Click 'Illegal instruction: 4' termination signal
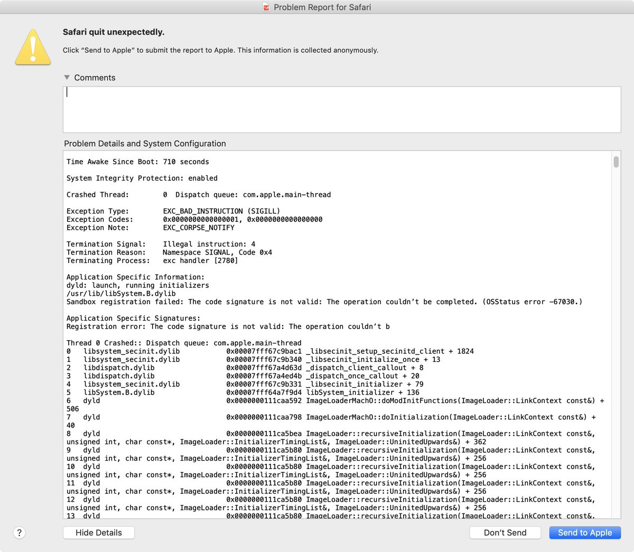The image size is (634, 552). coord(209,244)
